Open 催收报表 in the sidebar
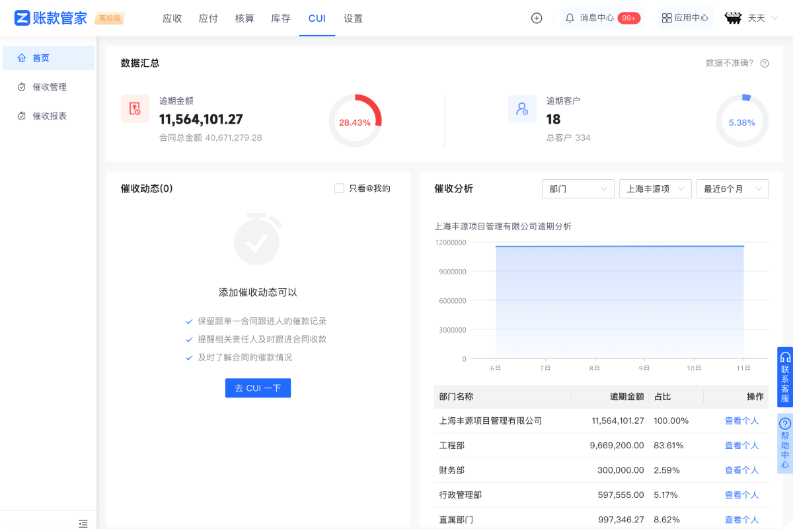This screenshot has height=529, width=793. tap(50, 116)
